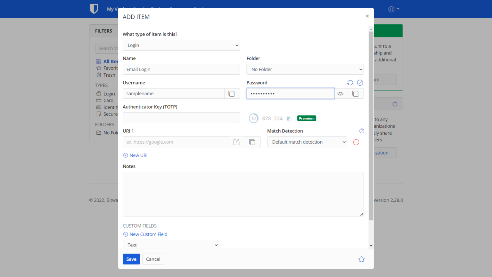
Task: Expand the No Folder dropdown
Action: [x=305, y=69]
